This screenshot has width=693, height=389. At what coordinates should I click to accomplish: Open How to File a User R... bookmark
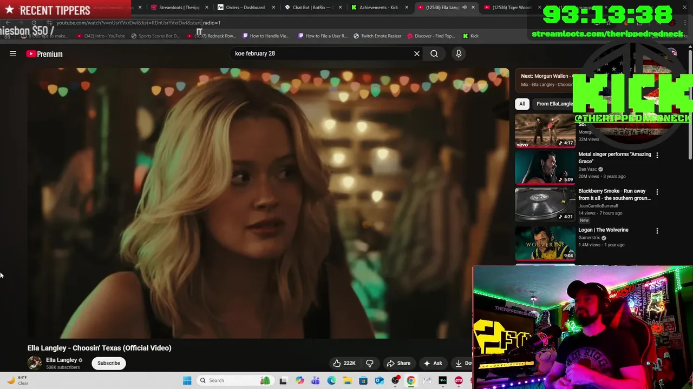pyautogui.click(x=323, y=36)
